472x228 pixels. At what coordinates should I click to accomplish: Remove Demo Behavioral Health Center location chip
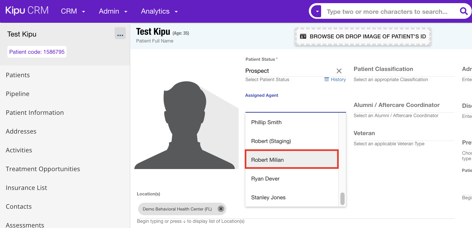221,209
